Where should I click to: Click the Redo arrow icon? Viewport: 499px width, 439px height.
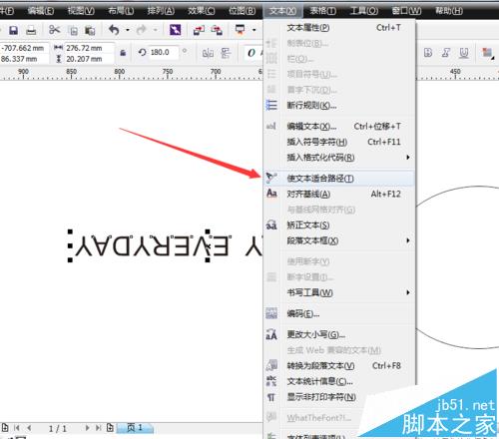(x=142, y=30)
